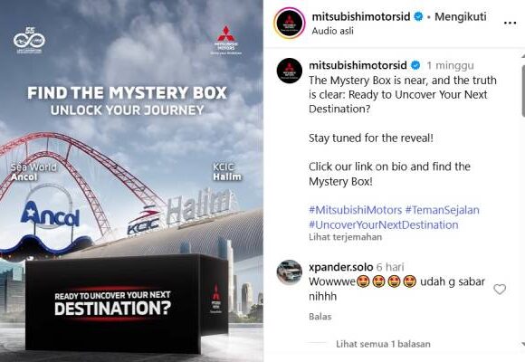Show translation via Lihat terjemahan
The height and width of the screenshot is (362, 525).
[345, 237]
